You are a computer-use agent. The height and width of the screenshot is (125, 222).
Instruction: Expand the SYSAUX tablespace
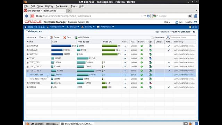(x=28, y=50)
